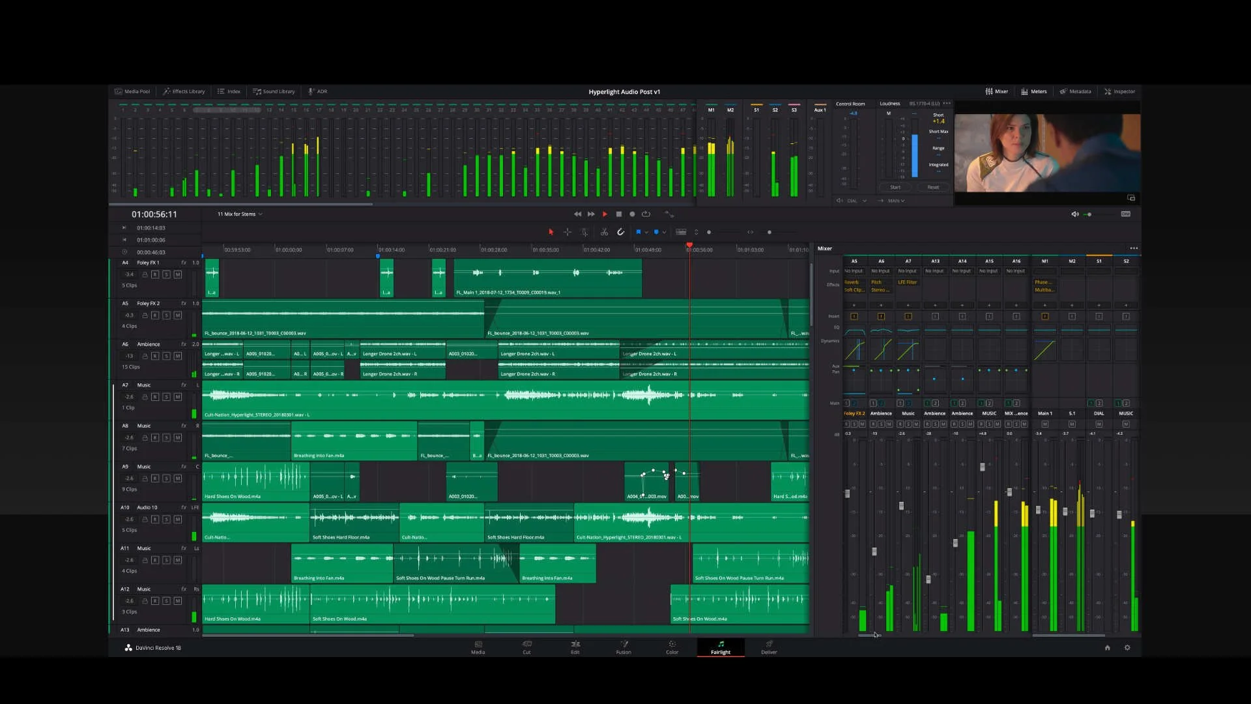Arm track A7 Music for recording
This screenshot has width=1251, height=704.
[x=154, y=396]
